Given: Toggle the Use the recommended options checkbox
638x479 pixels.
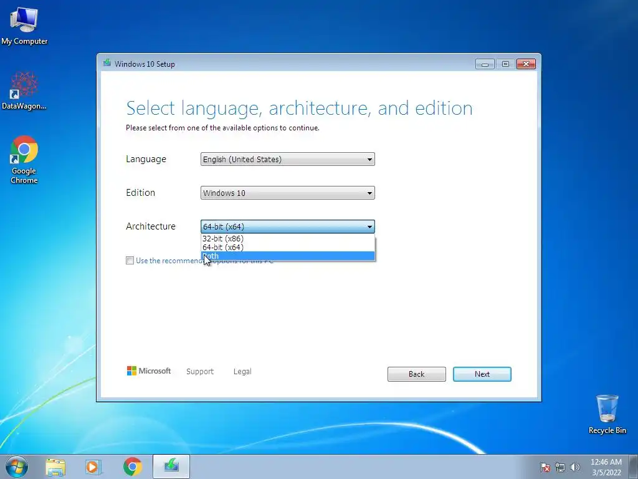Looking at the screenshot, I should pos(130,261).
